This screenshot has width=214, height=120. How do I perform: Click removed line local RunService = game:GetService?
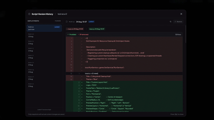click(x=124, y=68)
